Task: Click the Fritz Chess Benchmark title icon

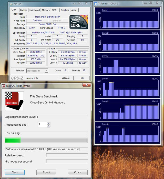Action: pos(3,86)
